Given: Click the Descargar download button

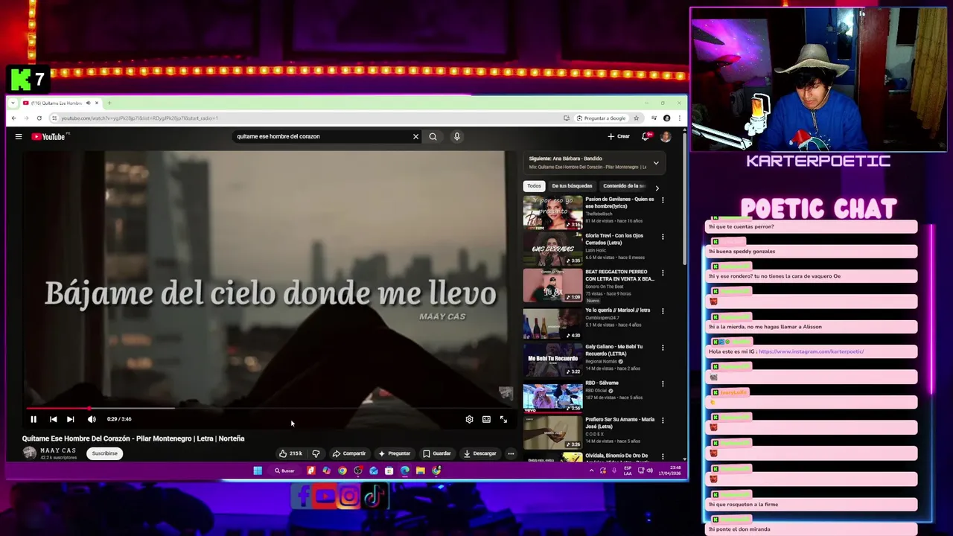Looking at the screenshot, I should point(480,453).
